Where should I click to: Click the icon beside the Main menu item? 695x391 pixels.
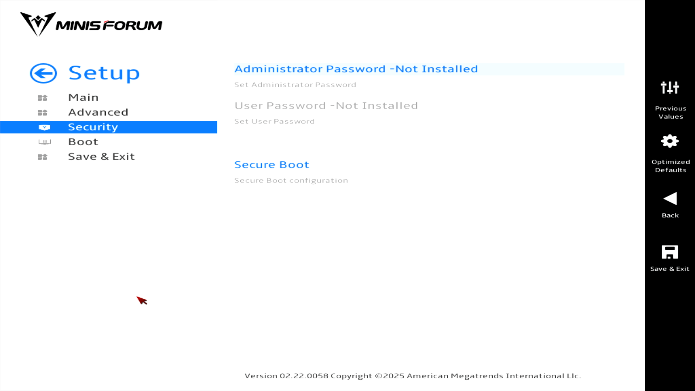pyautogui.click(x=43, y=98)
